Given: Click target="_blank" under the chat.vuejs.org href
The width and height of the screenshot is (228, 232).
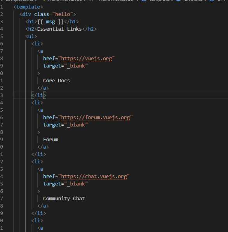Looking at the screenshot, I should tap(65, 184).
